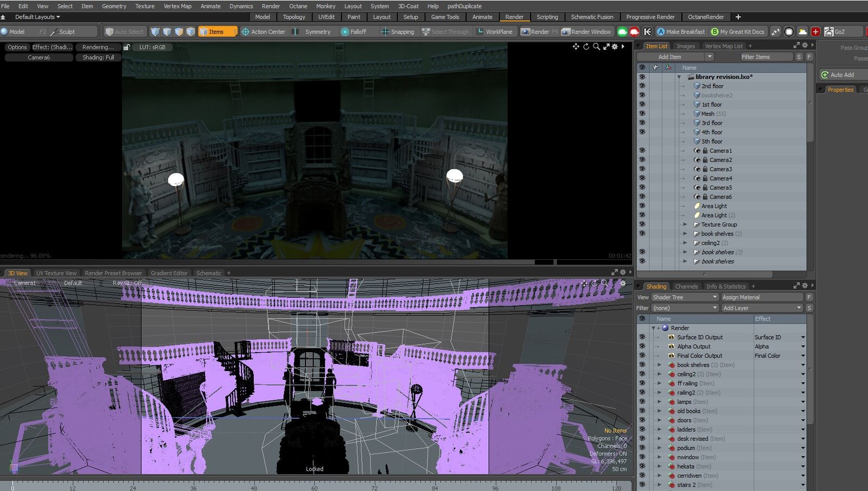
Task: Maximize the Item List panel
Action: (796, 46)
